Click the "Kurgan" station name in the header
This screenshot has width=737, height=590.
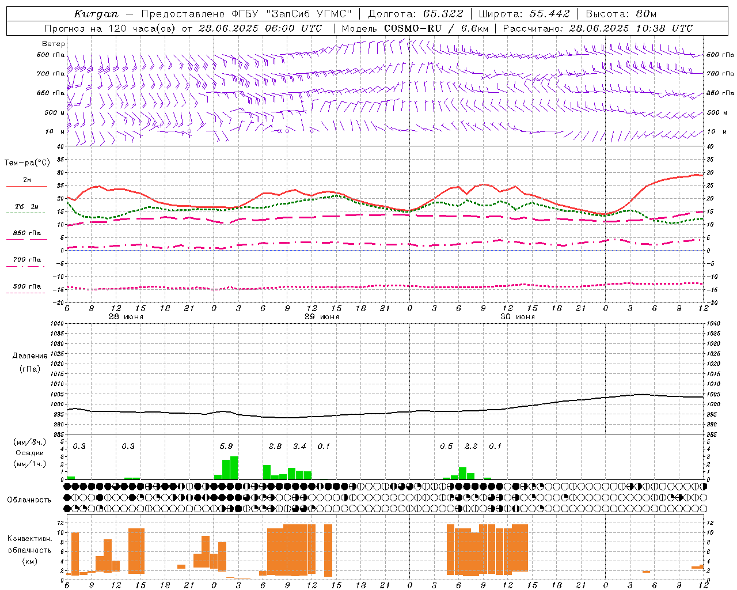click(x=96, y=14)
